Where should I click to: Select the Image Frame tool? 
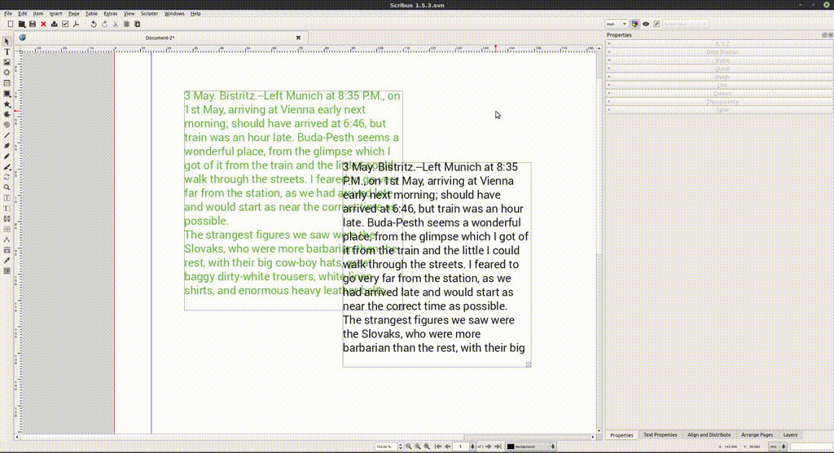(7, 62)
